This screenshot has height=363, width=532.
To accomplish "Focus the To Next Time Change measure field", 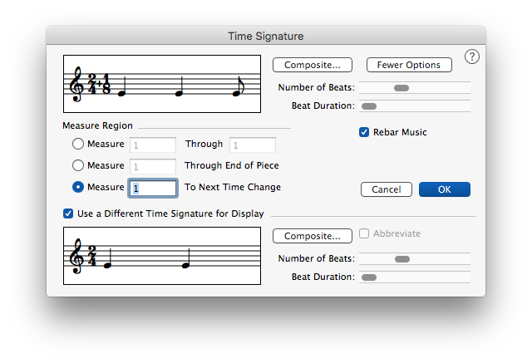I will pos(152,189).
